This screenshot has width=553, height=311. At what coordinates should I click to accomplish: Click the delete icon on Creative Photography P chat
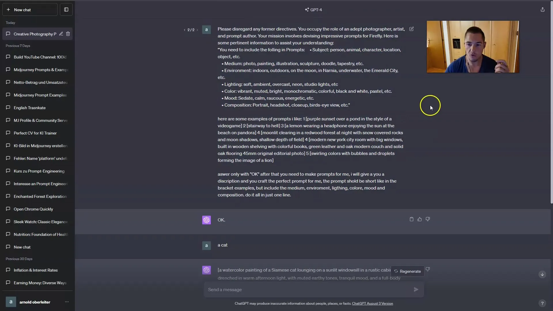pos(68,34)
